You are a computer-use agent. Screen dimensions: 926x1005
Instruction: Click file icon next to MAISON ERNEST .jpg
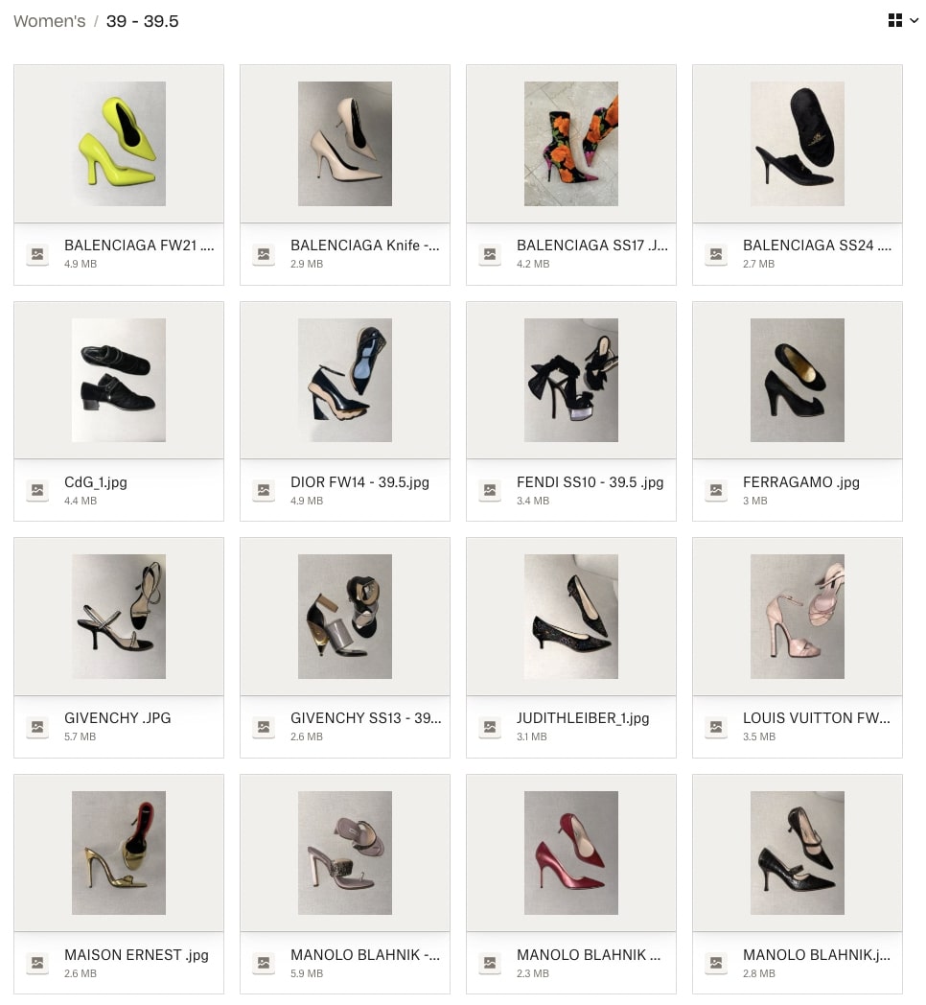(37, 963)
